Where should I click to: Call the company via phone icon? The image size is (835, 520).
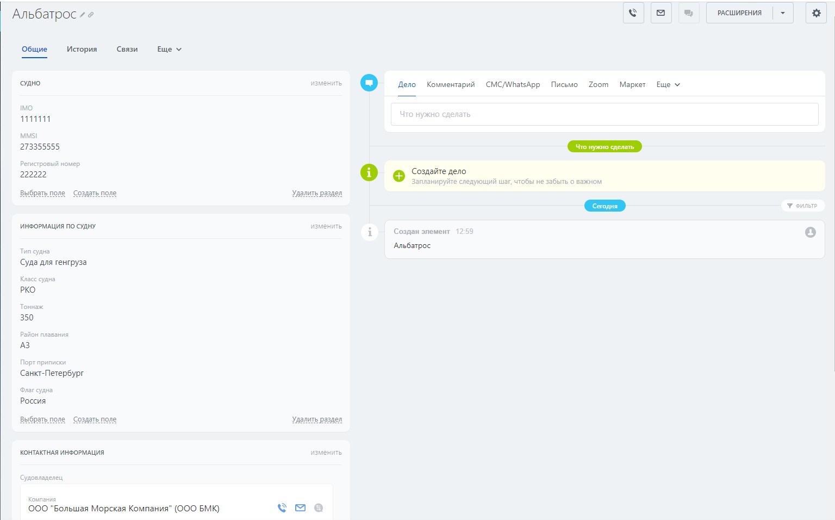coord(282,508)
